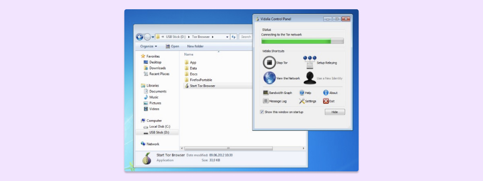The image size is (483, 181).
Task: Click New folder in Explorer toolbar
Action: point(195,46)
